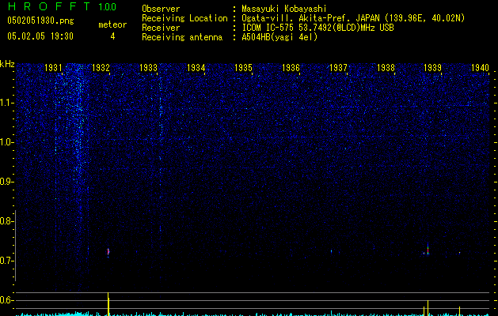Image resolution: width=498 pixels, height=316 pixels.
Task: Click the 1931 time marker
Action: tap(53, 67)
